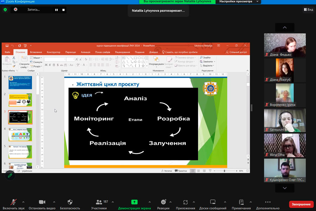Toggle underline П formatting
This screenshot has width=316, height=211.
54,65
